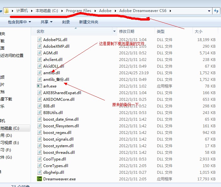Open 迅雷下载 in navigation pane
The width and height of the screenshot is (221, 187).
click(6, 99)
